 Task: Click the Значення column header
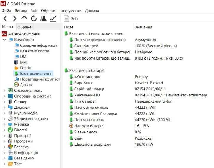coord(143,27)
